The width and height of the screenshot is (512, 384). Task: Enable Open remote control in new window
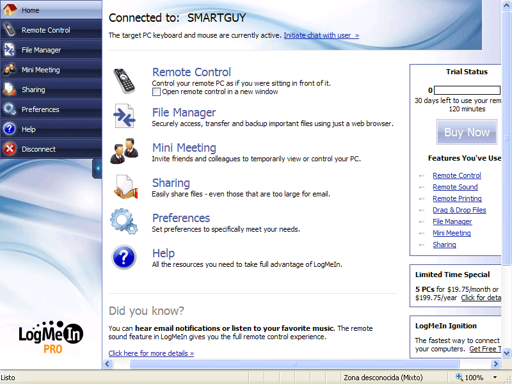click(156, 92)
